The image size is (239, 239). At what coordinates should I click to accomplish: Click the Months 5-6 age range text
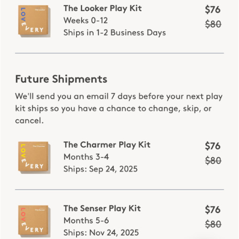86,221
